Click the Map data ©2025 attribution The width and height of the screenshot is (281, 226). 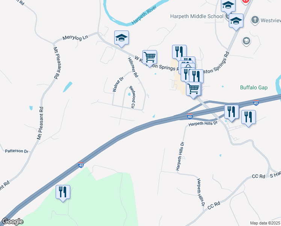(x=265, y=223)
